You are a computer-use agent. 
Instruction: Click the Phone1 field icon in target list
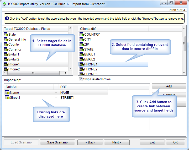[6, 64]
